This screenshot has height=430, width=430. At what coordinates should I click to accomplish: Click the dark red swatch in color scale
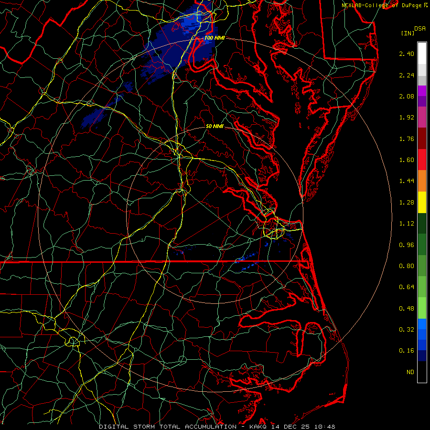click(x=422, y=139)
